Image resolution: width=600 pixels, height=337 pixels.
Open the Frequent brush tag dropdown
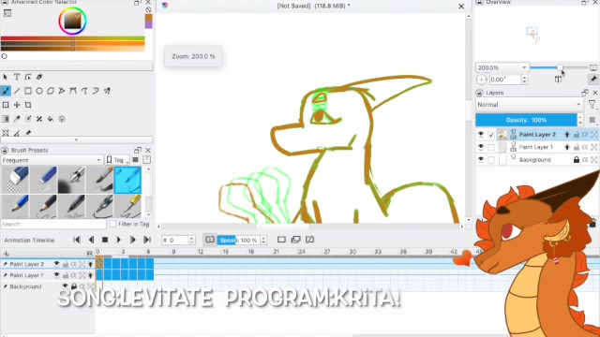click(52, 160)
